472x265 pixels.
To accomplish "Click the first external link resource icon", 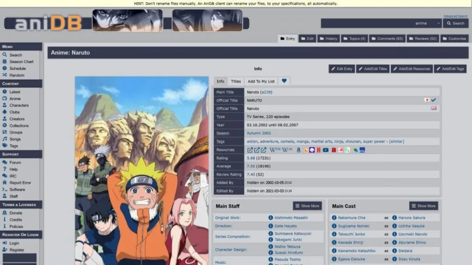I will (x=250, y=150).
